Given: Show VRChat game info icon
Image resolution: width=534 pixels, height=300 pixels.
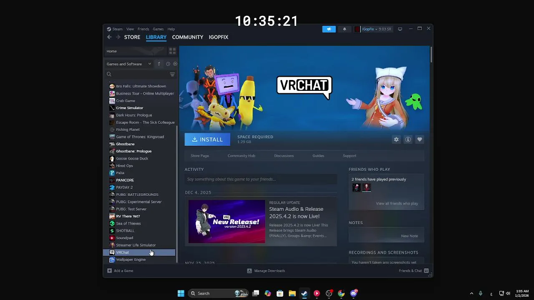Looking at the screenshot, I should click(x=408, y=140).
